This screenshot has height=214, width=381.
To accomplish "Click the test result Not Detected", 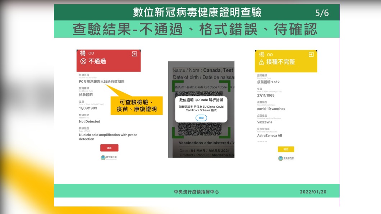I will pyautogui.click(x=89, y=122).
